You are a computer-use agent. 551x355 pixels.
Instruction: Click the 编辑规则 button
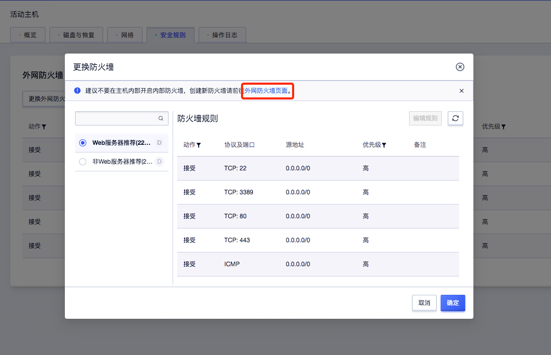pos(425,118)
